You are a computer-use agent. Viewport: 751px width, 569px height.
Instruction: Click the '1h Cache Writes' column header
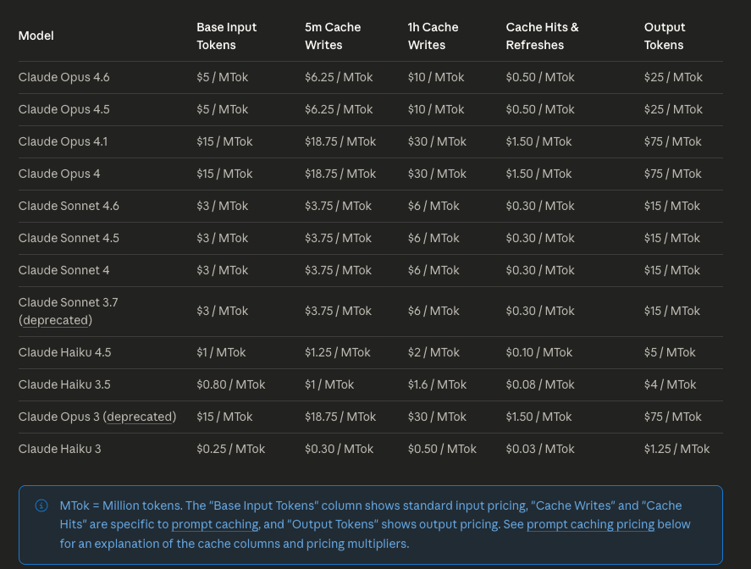(433, 36)
